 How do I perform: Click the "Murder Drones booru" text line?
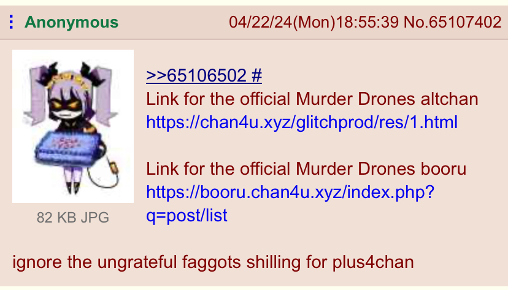coord(306,169)
